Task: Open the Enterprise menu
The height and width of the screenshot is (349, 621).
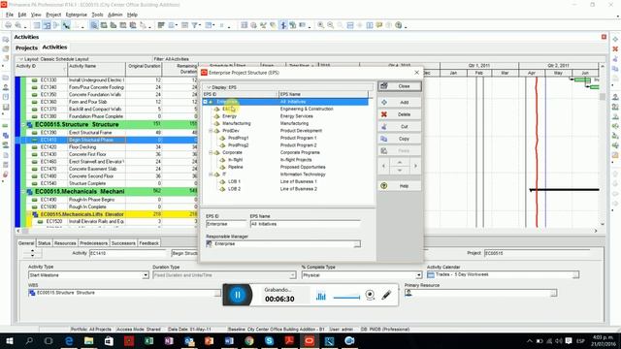Action: point(76,15)
